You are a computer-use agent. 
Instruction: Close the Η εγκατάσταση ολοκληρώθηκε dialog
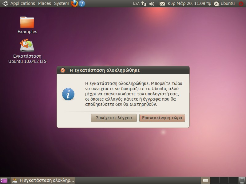(x=63, y=70)
